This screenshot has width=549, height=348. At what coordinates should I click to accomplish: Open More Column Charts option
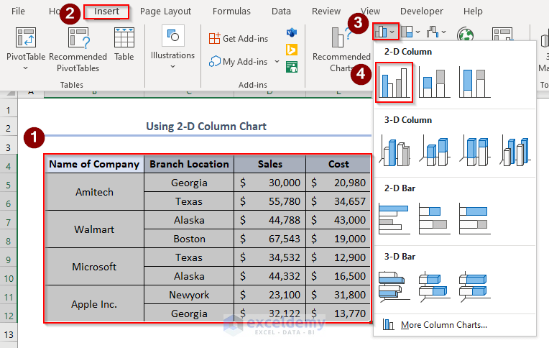pyautogui.click(x=443, y=325)
